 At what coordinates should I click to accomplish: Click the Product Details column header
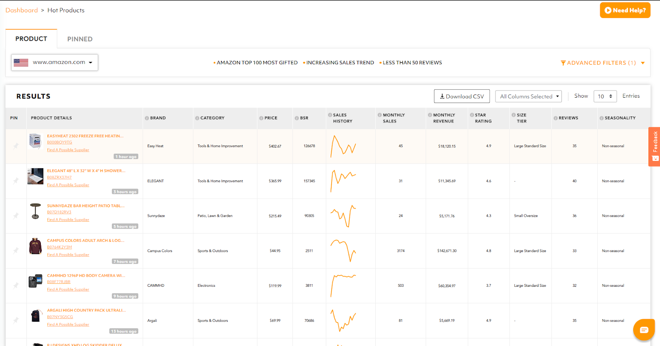click(52, 118)
